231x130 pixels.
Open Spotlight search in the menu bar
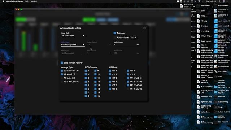tap(220, 1)
